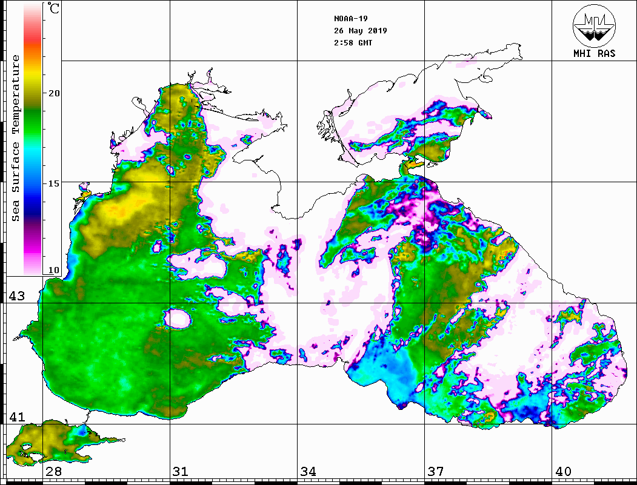The width and height of the screenshot is (637, 485).
Task: Click the MHI RAS logo emblem
Action: pyautogui.click(x=594, y=25)
